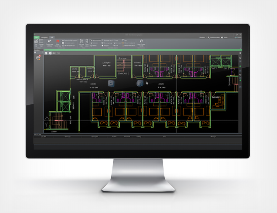Click the lower green diamond on right toolbar

(240, 80)
